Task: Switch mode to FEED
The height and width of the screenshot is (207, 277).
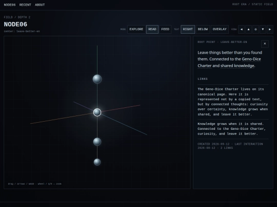Action: tap(165, 30)
